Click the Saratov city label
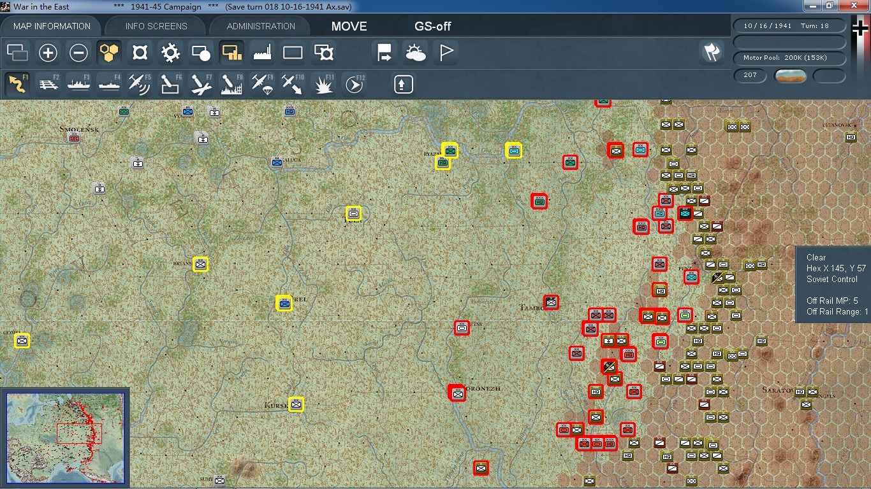871x489 pixels. [x=777, y=390]
